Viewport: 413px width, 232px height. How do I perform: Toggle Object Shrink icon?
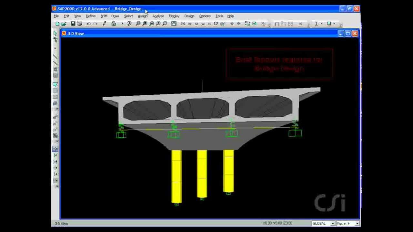click(247, 24)
